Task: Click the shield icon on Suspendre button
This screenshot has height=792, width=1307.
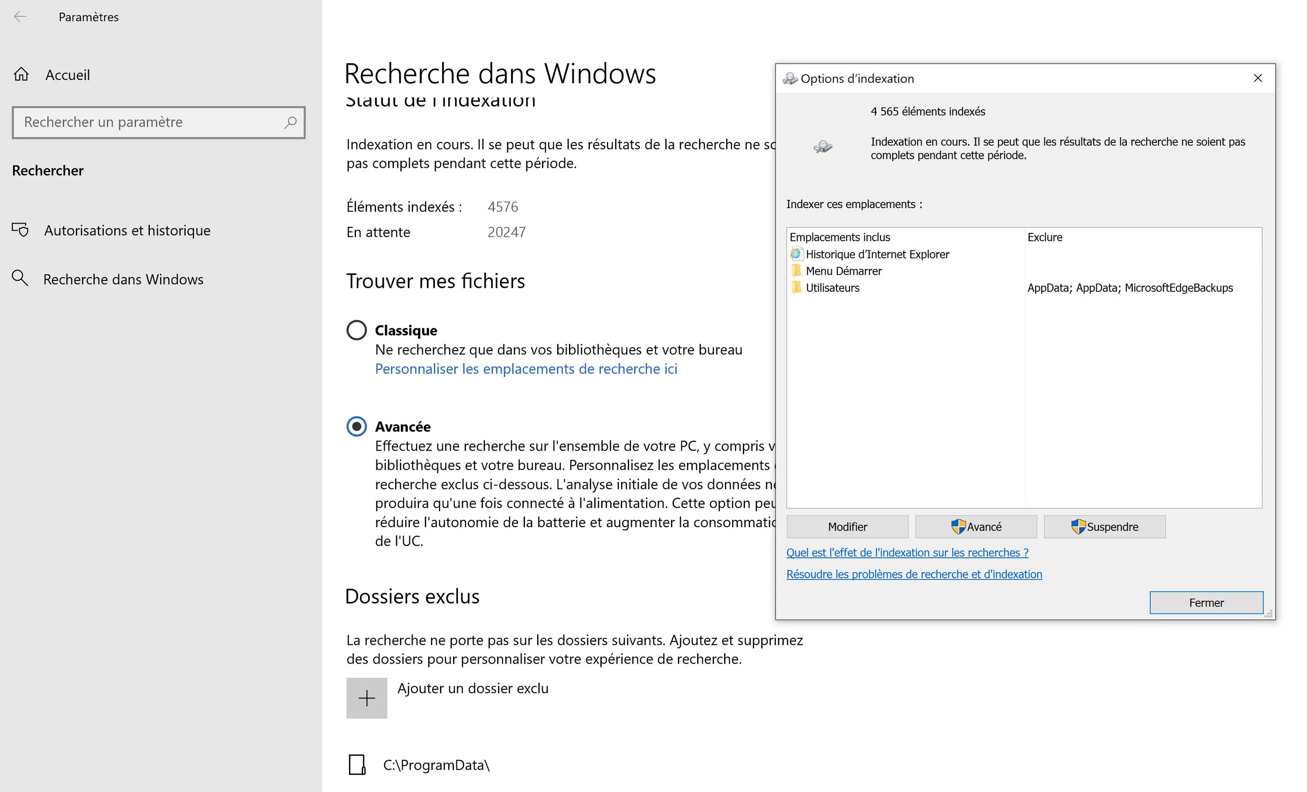Action: coord(1078,526)
